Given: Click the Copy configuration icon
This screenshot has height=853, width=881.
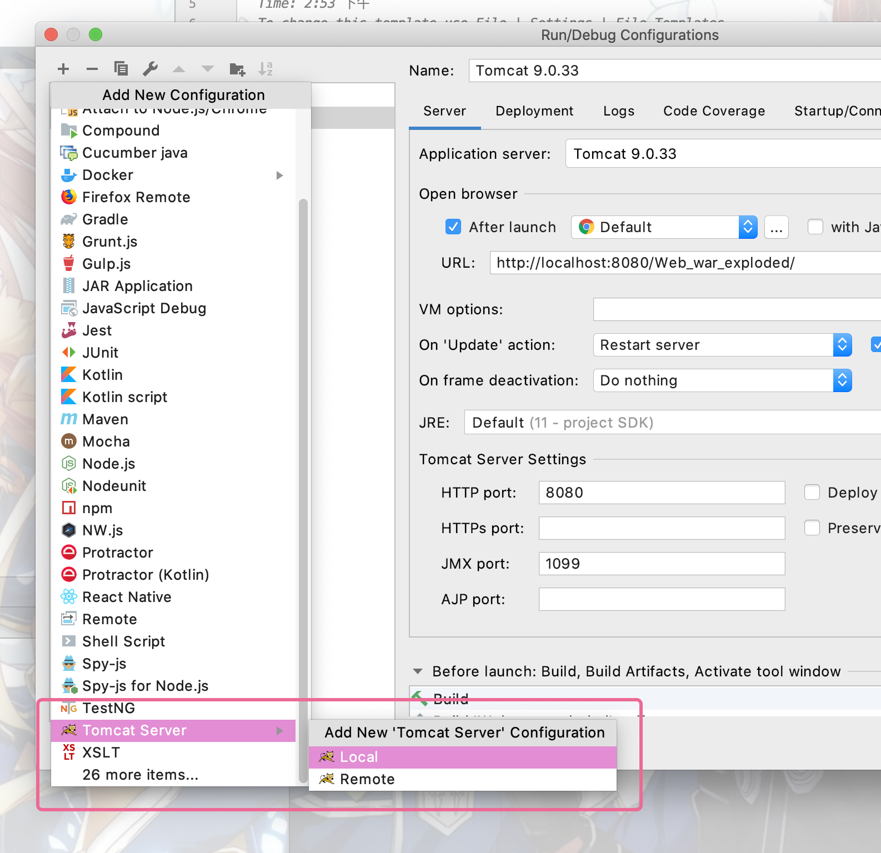Looking at the screenshot, I should point(121,69).
